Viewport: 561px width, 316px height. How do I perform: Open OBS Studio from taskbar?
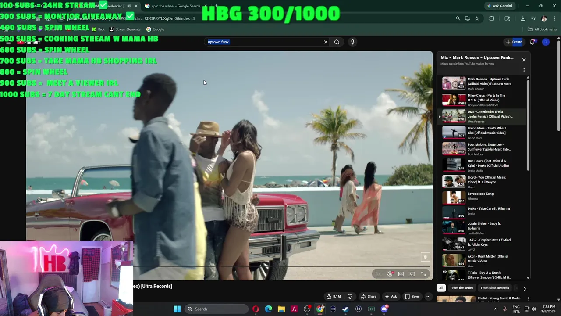(307, 309)
